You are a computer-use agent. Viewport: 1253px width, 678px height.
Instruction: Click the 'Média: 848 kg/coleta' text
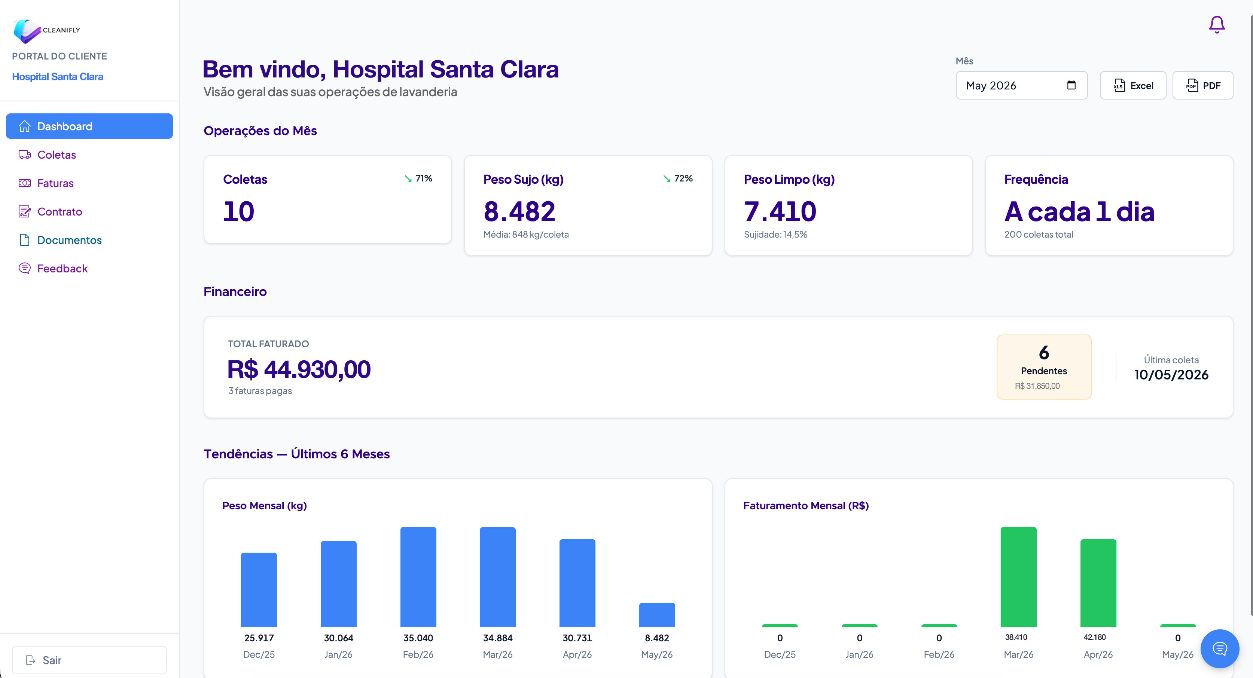pyautogui.click(x=526, y=235)
